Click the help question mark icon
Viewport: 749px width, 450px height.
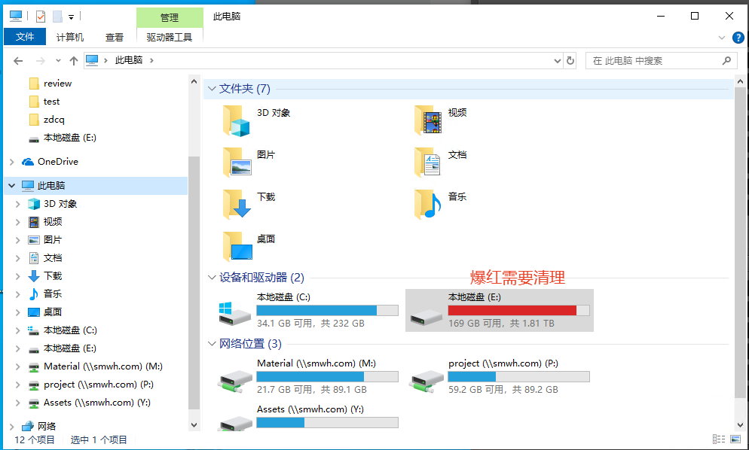(x=738, y=37)
